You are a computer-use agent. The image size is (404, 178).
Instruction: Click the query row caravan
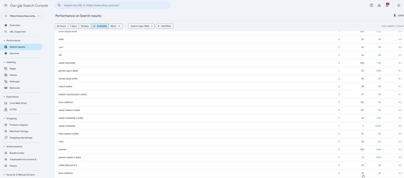tap(229, 149)
